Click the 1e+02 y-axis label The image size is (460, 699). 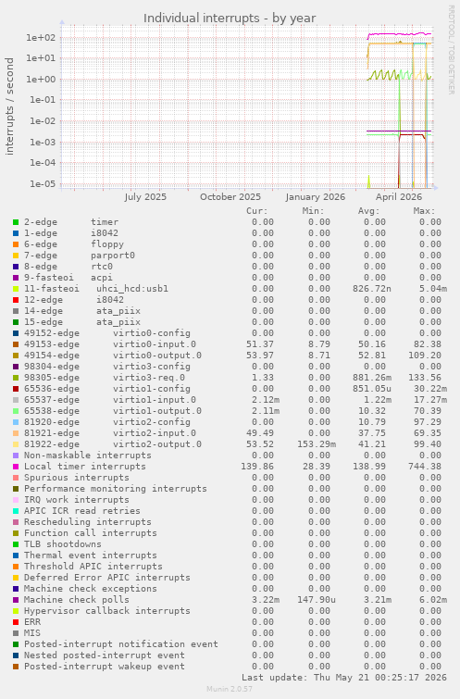41,37
